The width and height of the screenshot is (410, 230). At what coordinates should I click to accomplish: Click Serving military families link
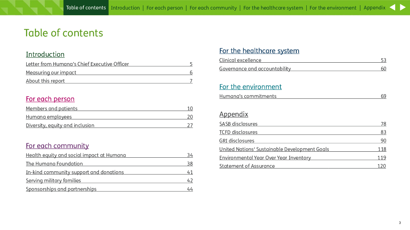[x=53, y=180]
